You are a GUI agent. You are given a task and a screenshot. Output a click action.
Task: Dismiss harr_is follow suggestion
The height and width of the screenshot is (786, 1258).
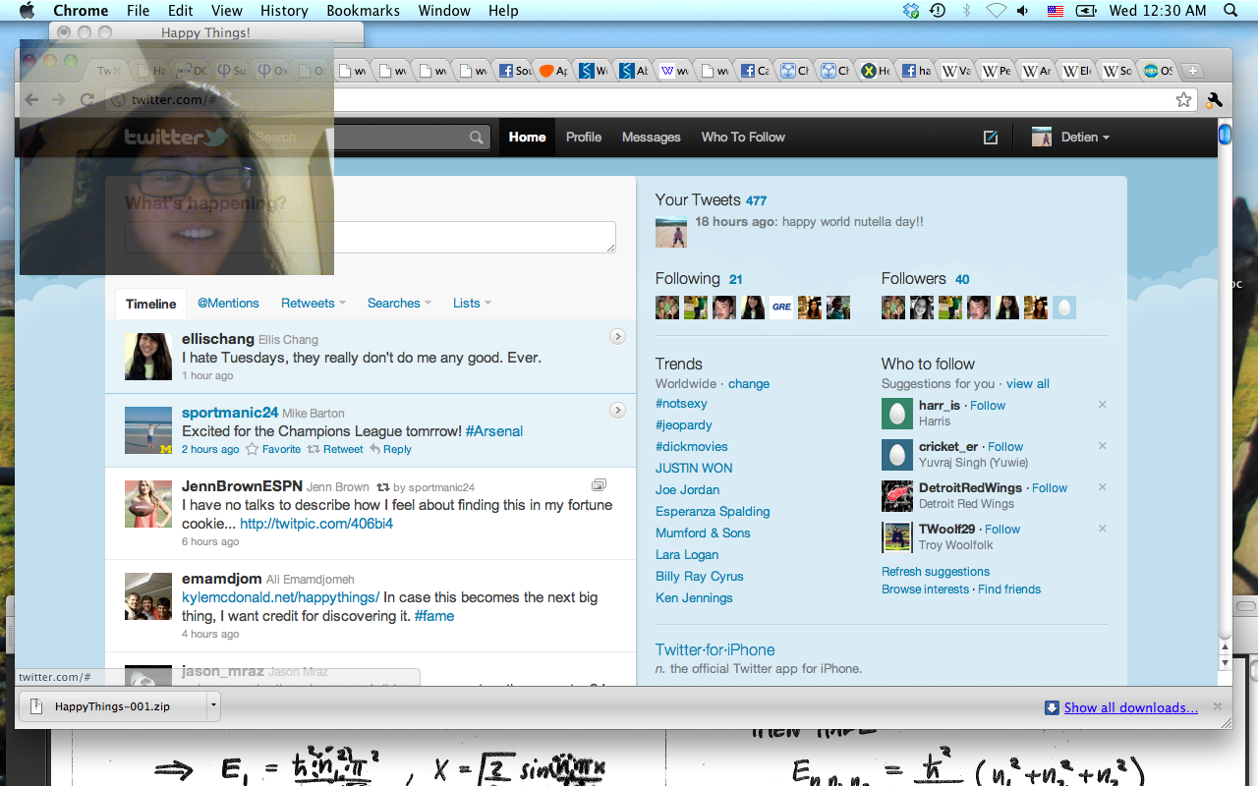tap(1102, 405)
